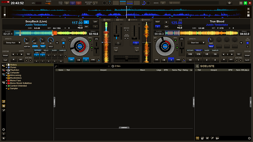The height and width of the screenshot is (142, 253).
Task: Click the left deck headphone cue button
Action: pos(118,43)
